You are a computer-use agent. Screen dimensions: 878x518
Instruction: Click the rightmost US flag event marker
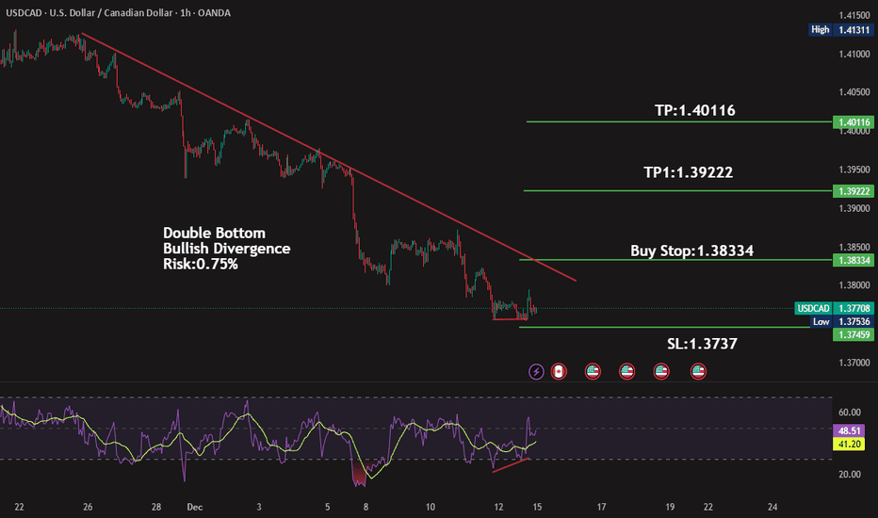click(698, 371)
